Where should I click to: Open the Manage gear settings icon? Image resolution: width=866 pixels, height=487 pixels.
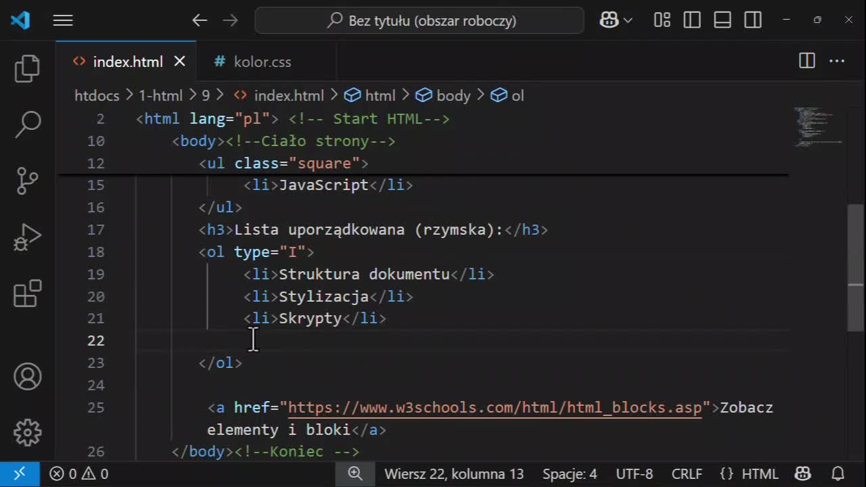pos(28,432)
